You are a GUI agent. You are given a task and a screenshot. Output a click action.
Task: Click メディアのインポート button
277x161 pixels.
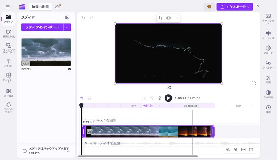click(42, 27)
